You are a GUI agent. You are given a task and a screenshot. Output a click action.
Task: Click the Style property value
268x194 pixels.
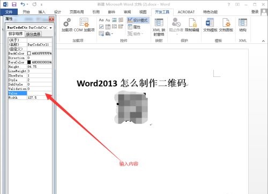[x=39, y=80]
